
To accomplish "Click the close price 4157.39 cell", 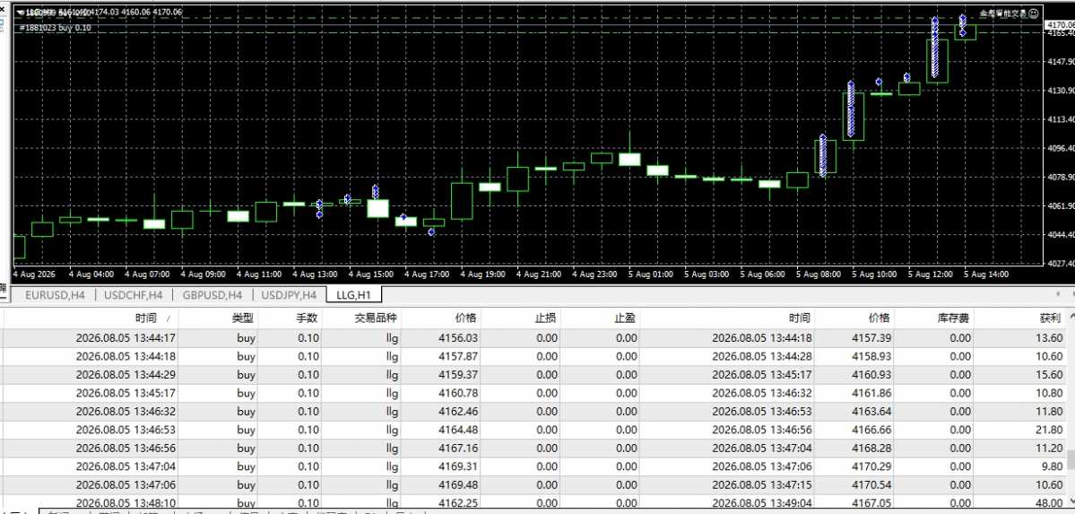I will pos(871,337).
